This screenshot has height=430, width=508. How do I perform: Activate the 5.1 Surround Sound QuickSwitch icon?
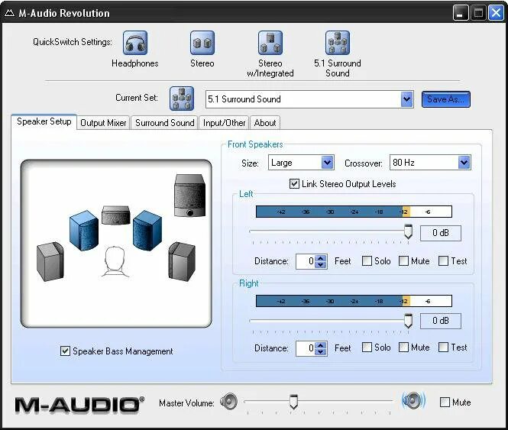pyautogui.click(x=338, y=43)
